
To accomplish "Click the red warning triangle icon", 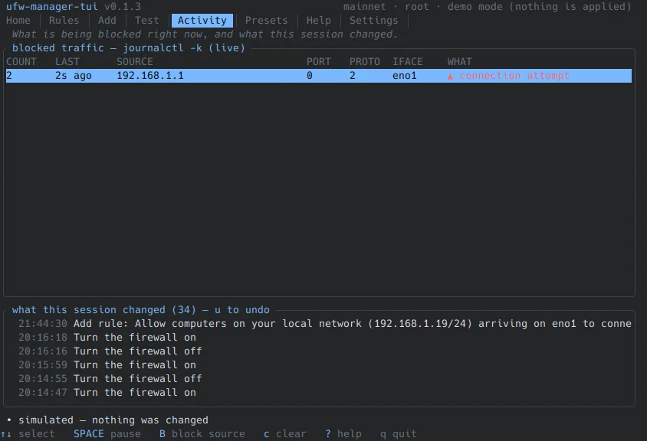I will [x=451, y=77].
